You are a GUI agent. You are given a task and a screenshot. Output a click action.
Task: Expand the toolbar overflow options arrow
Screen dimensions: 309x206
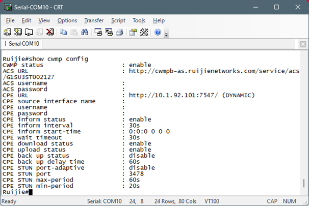click(166, 35)
